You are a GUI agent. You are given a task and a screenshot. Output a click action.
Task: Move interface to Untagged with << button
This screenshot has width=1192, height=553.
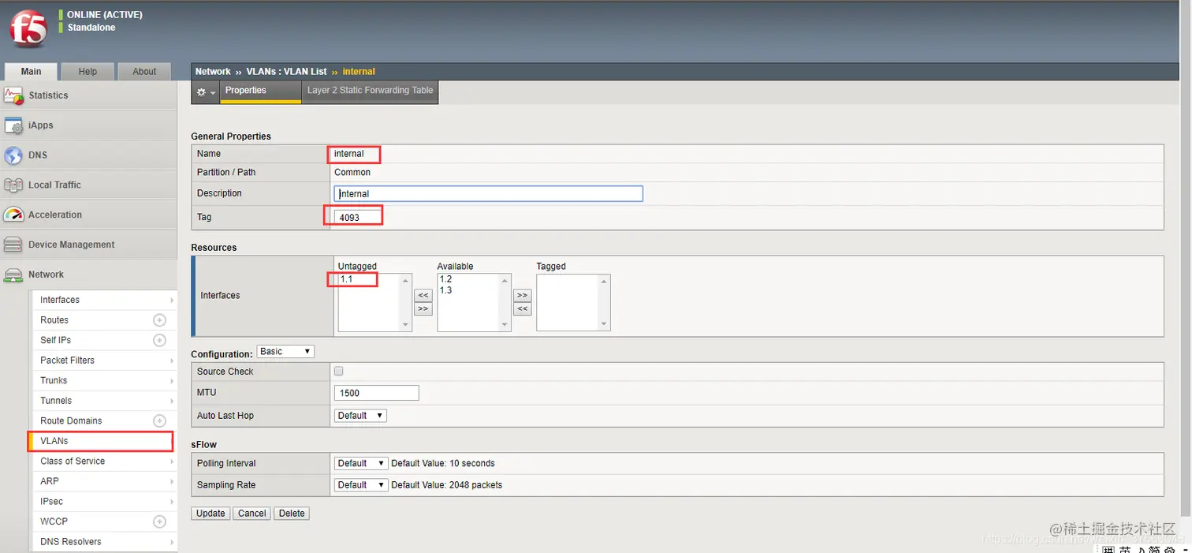(423, 296)
